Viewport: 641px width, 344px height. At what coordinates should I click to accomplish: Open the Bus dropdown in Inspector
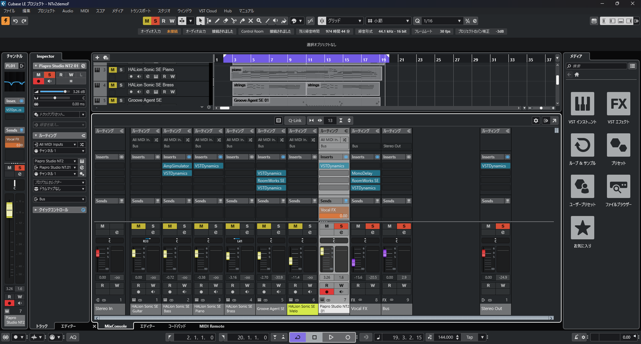coord(59,199)
